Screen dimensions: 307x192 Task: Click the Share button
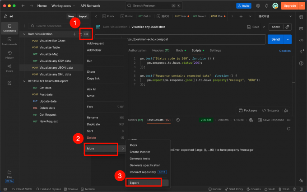coord(276,27)
